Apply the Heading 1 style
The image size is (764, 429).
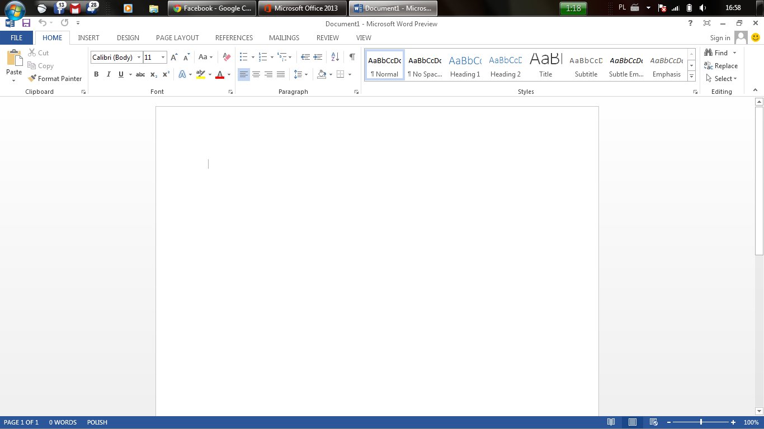pos(465,66)
